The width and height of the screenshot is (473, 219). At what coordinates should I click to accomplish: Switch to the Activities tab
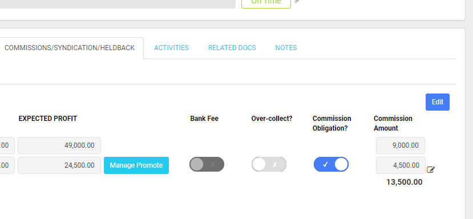(171, 48)
